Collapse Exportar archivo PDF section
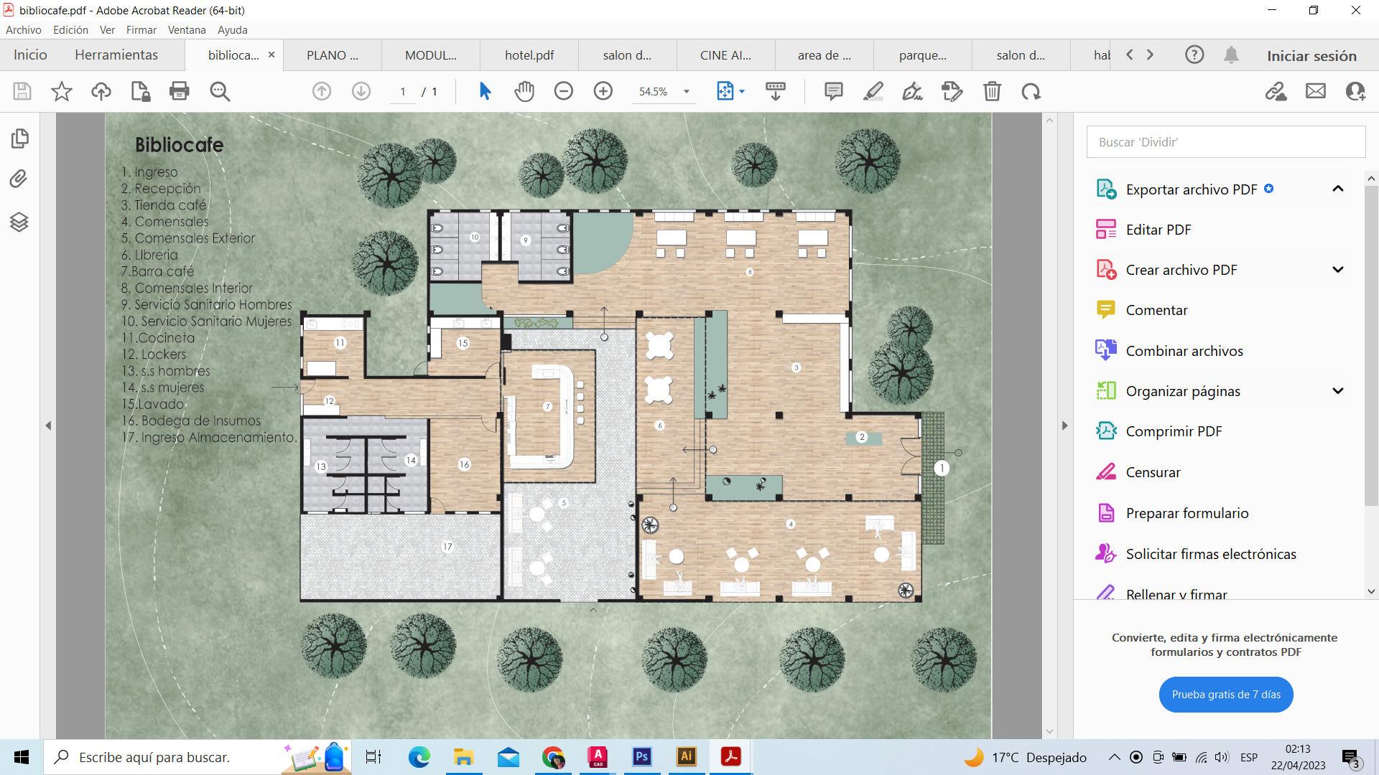Image resolution: width=1379 pixels, height=775 pixels. point(1337,189)
